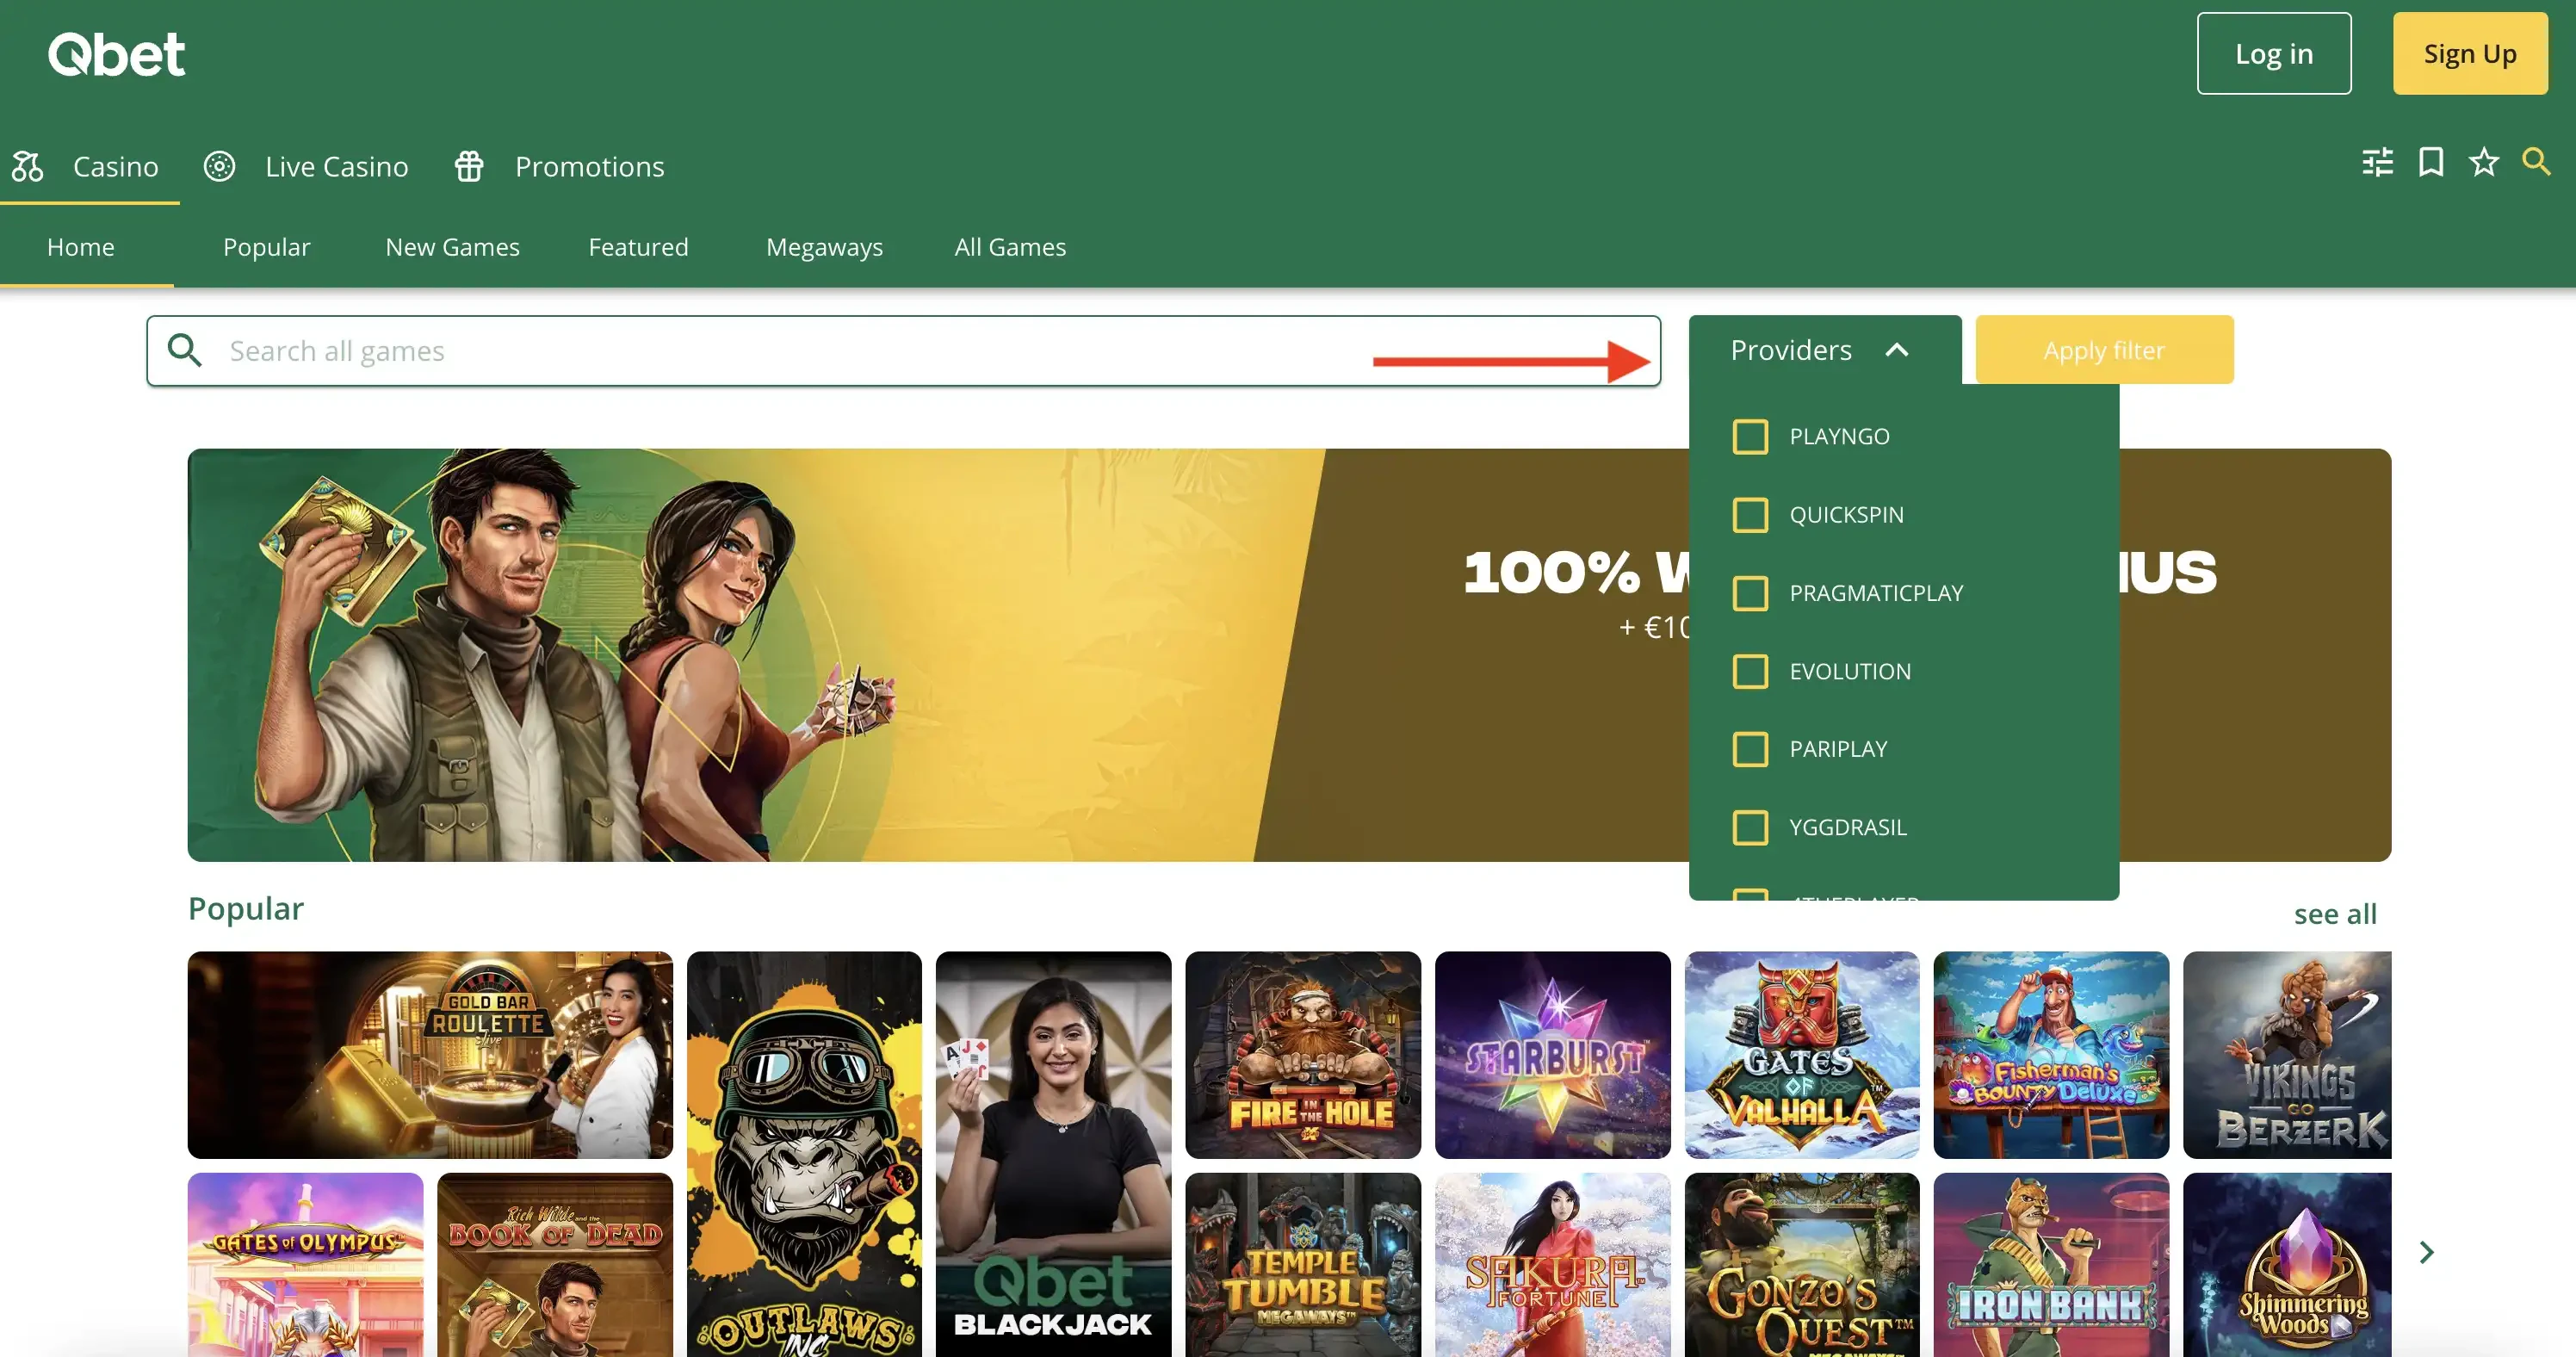
Task: Open Gonzo's Quest game
Action: [1802, 1265]
